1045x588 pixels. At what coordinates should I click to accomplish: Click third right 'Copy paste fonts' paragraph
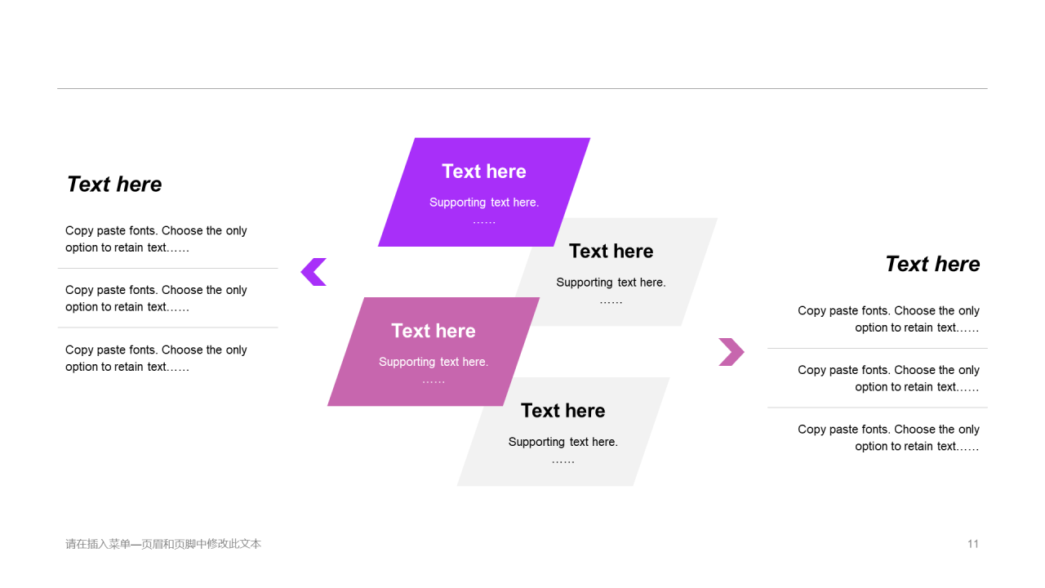pos(888,438)
